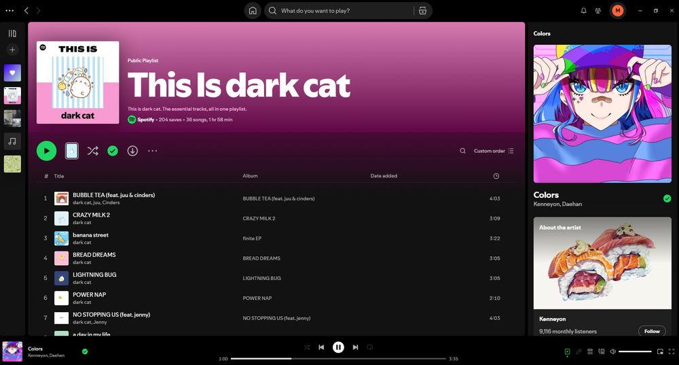679x365 pixels.
Task: Open the play queue
Action: [x=590, y=351]
